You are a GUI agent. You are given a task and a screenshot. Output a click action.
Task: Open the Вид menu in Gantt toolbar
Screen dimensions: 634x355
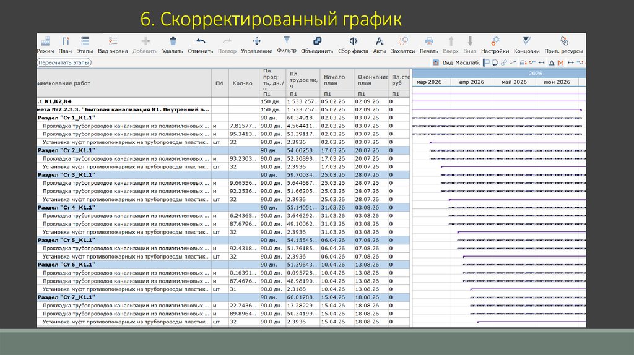[447, 62]
